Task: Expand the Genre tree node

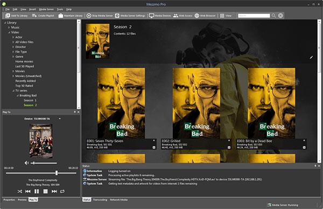Action: pyautogui.click(x=13, y=57)
